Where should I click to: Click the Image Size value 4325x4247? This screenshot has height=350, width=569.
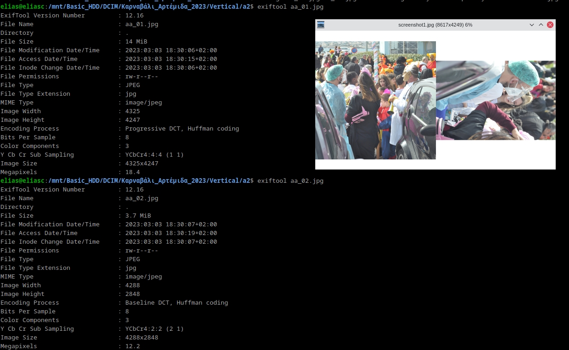coord(141,163)
